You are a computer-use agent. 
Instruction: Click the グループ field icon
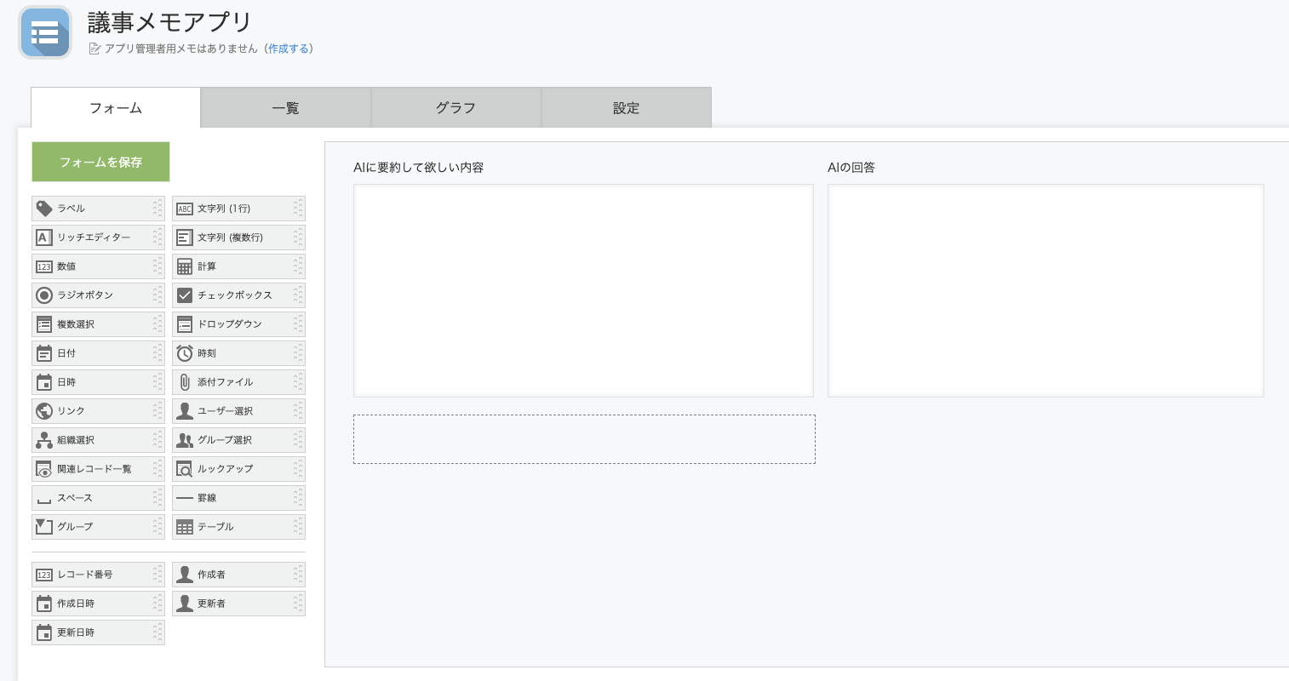point(44,527)
